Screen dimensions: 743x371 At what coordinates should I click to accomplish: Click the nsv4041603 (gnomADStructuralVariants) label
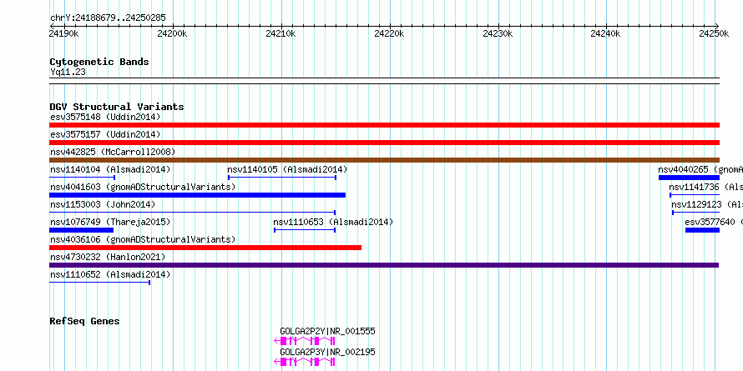pos(143,187)
